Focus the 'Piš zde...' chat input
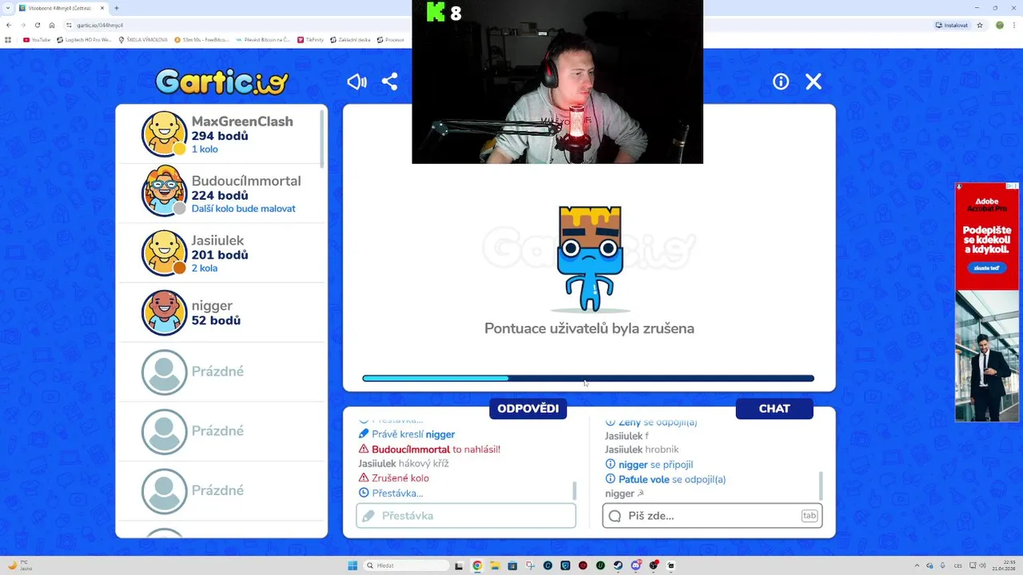 coord(712,516)
